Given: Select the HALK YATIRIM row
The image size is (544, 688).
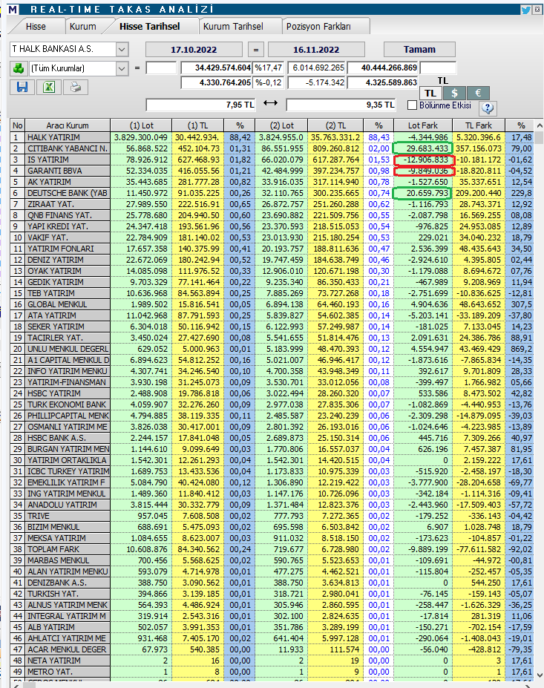Looking at the screenshot, I should [x=272, y=137].
